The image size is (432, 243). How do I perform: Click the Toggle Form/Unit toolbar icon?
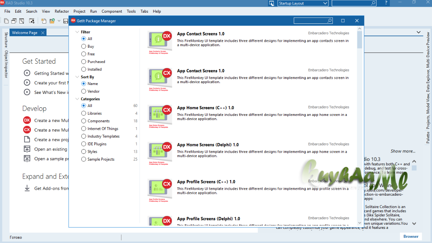(x=32, y=21)
